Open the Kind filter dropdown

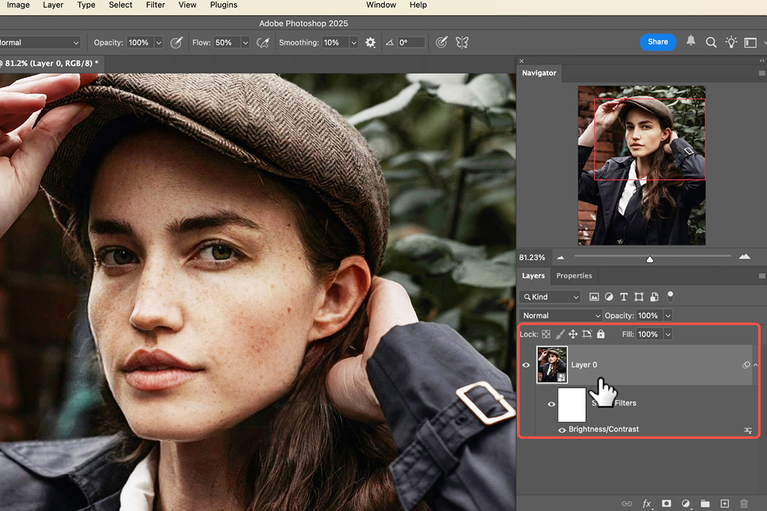tap(550, 297)
